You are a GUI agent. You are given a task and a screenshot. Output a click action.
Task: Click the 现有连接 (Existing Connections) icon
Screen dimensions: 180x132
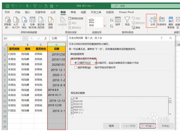tap(51, 20)
